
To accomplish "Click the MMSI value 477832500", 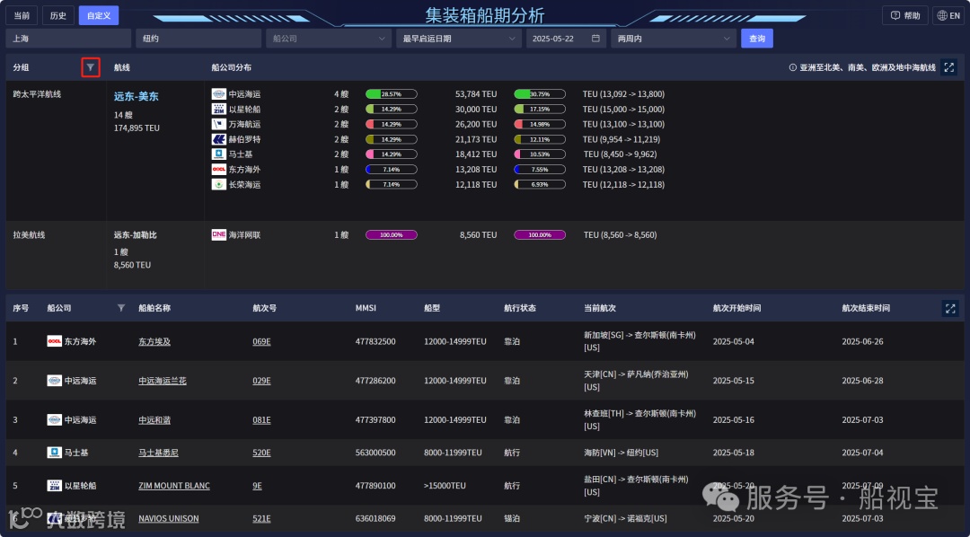I will pyautogui.click(x=375, y=341).
